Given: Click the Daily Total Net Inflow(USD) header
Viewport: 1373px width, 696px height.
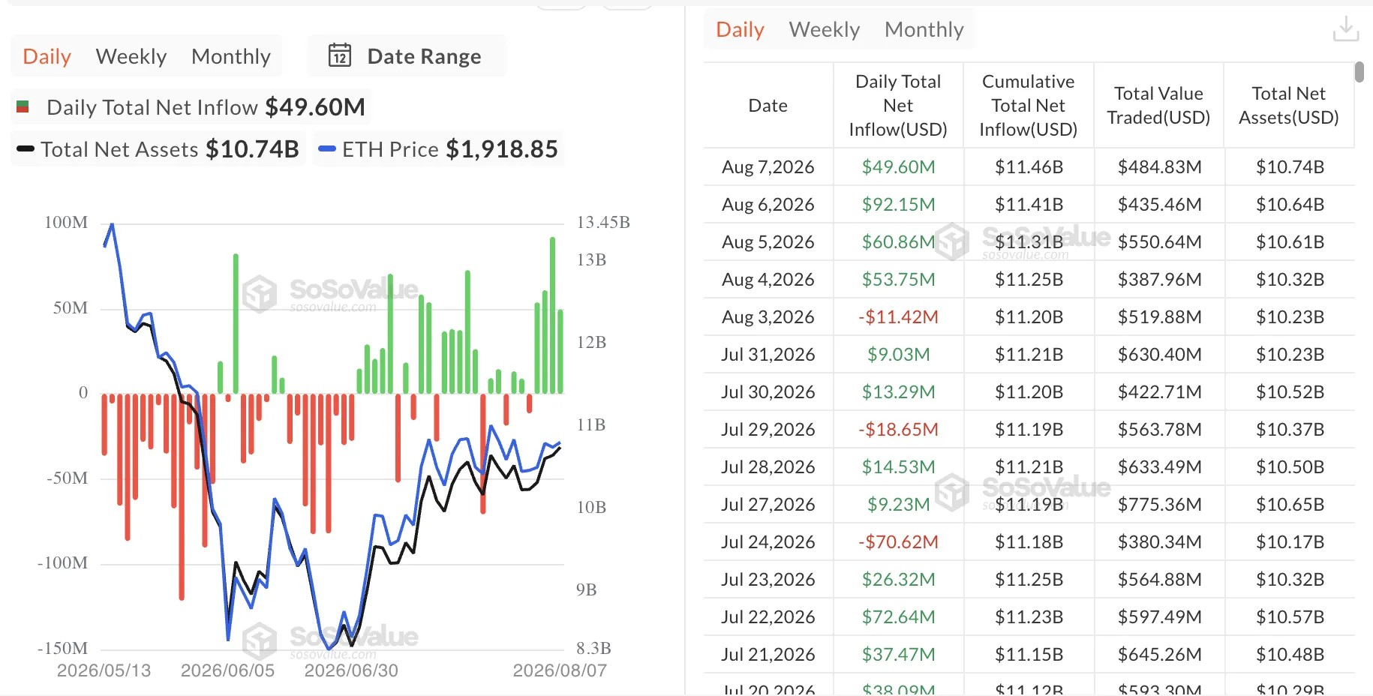Looking at the screenshot, I should (898, 105).
